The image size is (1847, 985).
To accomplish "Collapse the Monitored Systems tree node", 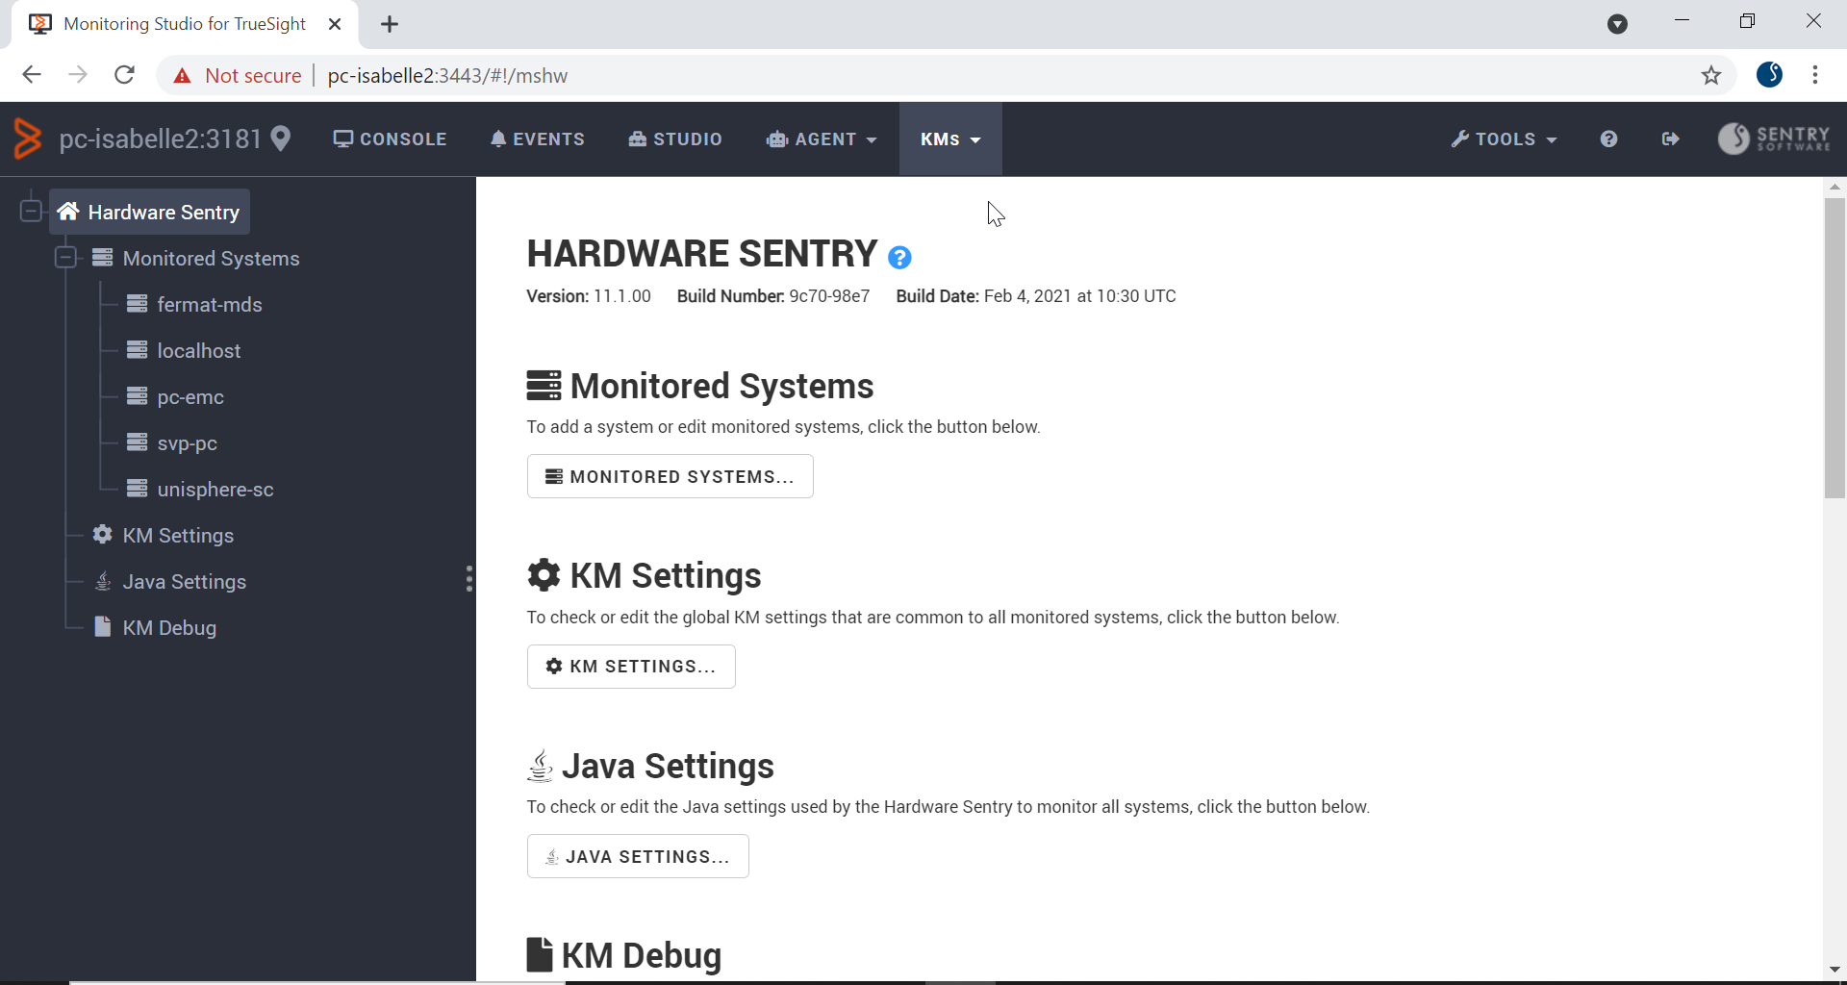I will (64, 257).
